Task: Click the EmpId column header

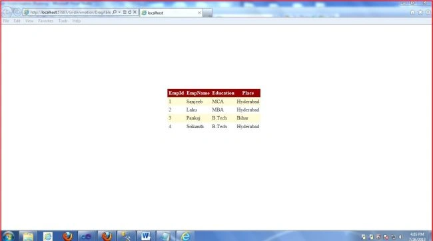Action: coord(176,93)
